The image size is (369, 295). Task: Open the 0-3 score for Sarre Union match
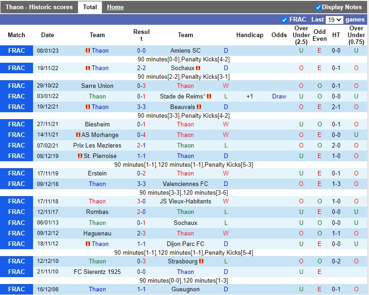tap(141, 86)
